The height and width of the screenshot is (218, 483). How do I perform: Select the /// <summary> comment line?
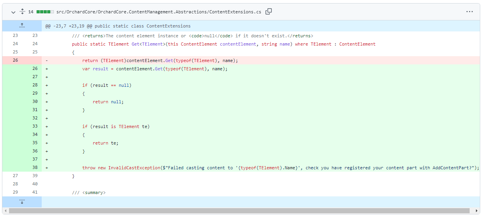pyautogui.click(x=89, y=192)
